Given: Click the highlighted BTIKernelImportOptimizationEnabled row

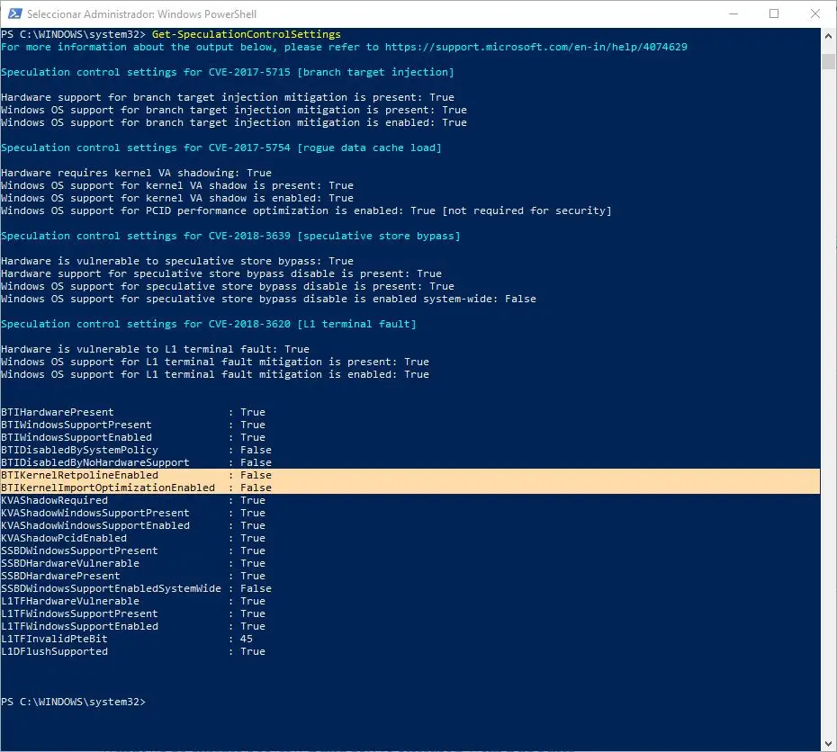Looking at the screenshot, I should tap(410, 488).
